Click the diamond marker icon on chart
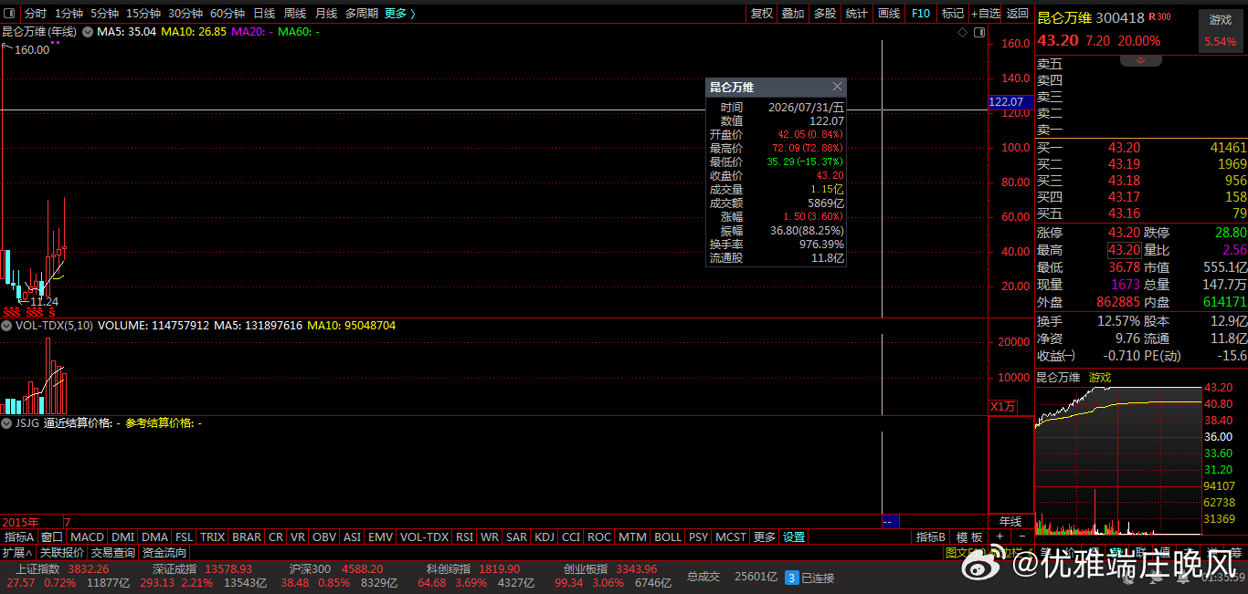Screen dimensions: 1248x594 962,32
